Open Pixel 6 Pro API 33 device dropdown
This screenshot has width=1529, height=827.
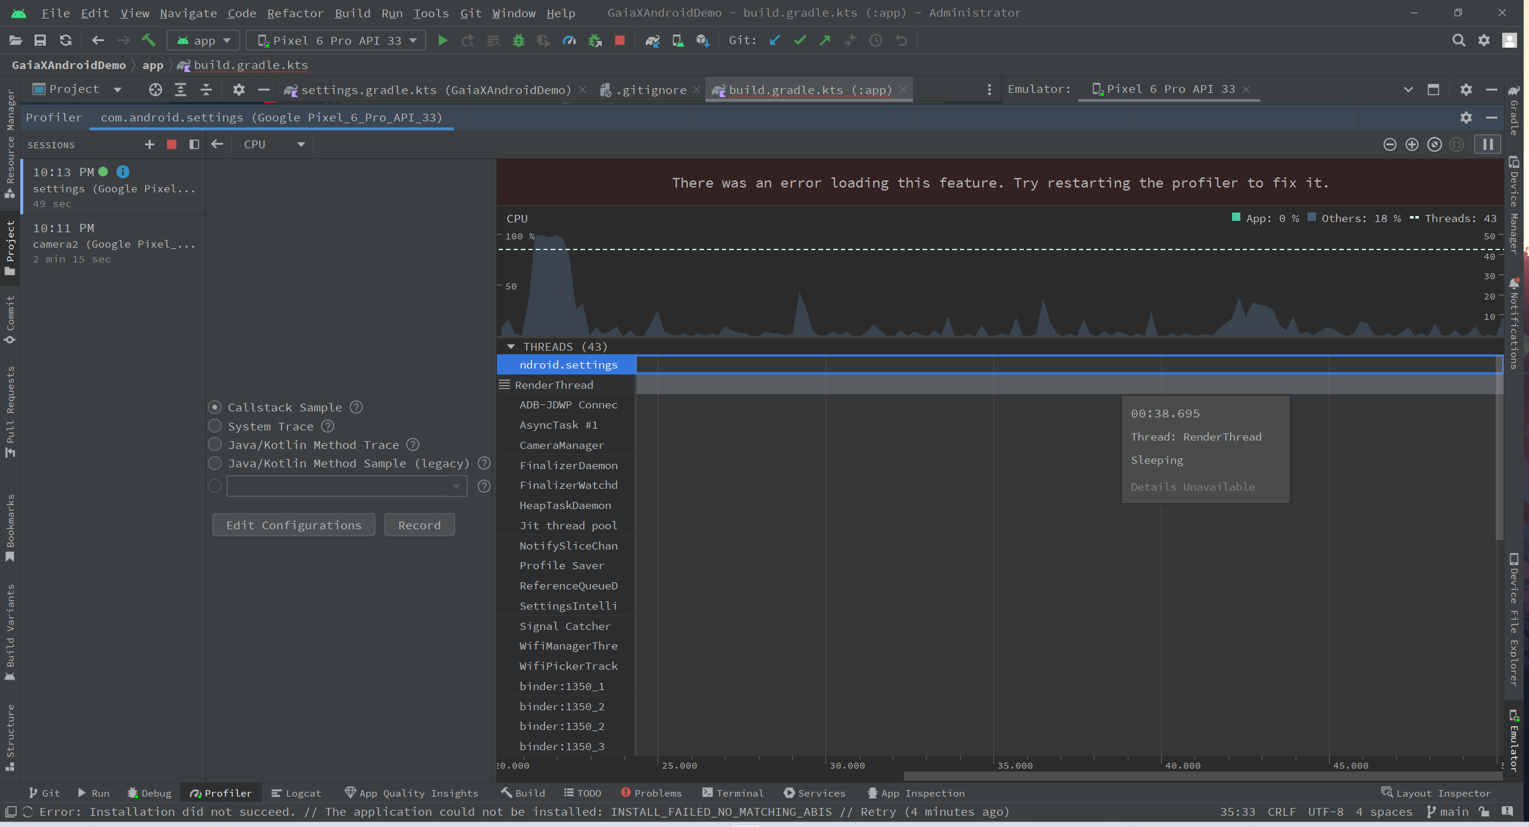pos(336,40)
